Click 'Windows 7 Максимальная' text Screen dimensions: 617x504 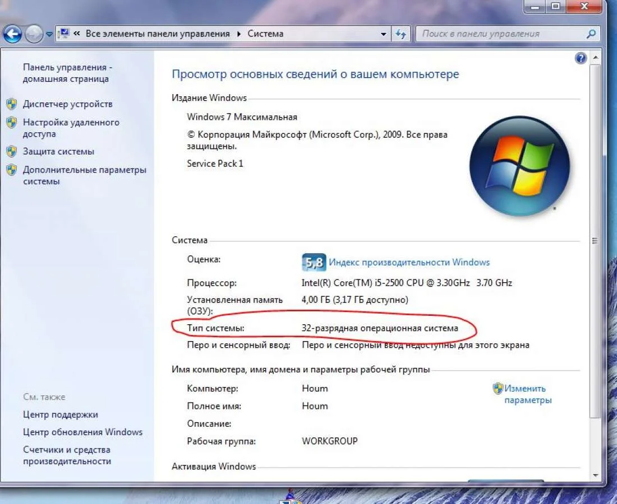[242, 117]
